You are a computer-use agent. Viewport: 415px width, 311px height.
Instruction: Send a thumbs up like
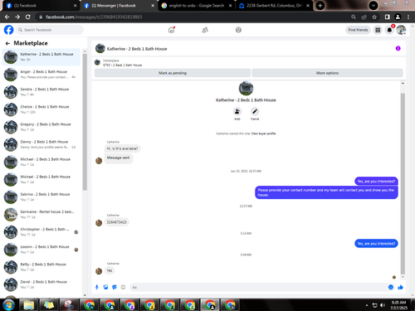coord(400,287)
